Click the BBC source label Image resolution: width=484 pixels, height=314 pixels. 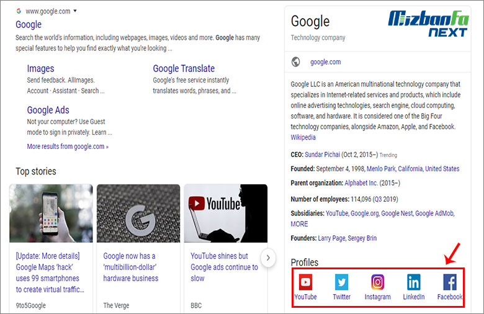click(x=196, y=305)
